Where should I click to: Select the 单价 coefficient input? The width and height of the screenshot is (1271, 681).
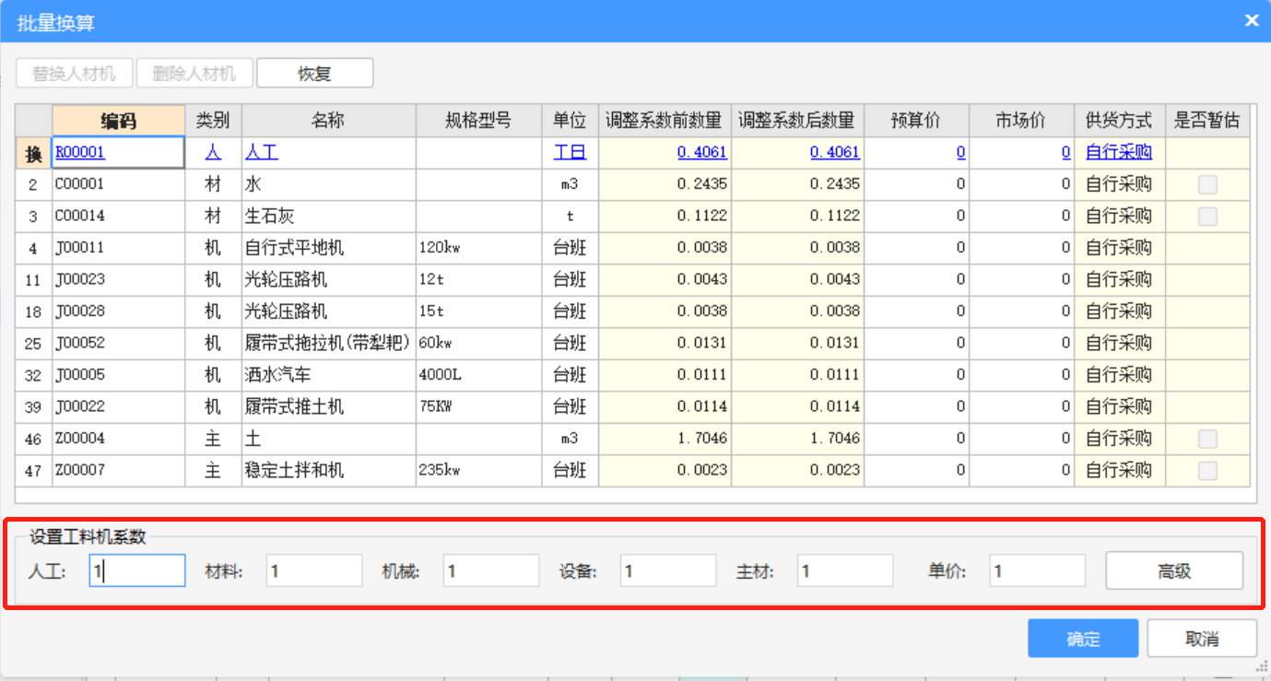point(1037,571)
